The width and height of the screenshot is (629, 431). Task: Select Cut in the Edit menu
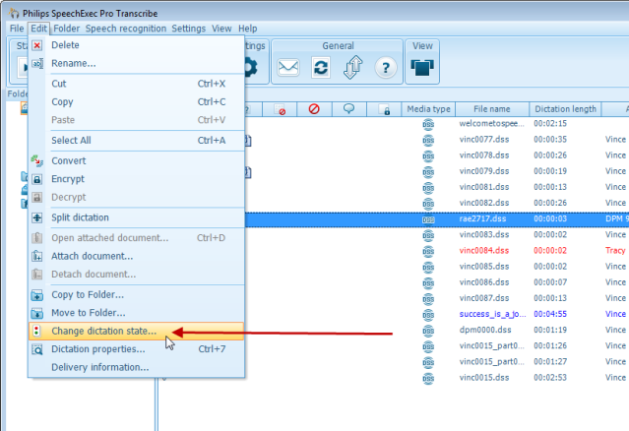(x=137, y=84)
